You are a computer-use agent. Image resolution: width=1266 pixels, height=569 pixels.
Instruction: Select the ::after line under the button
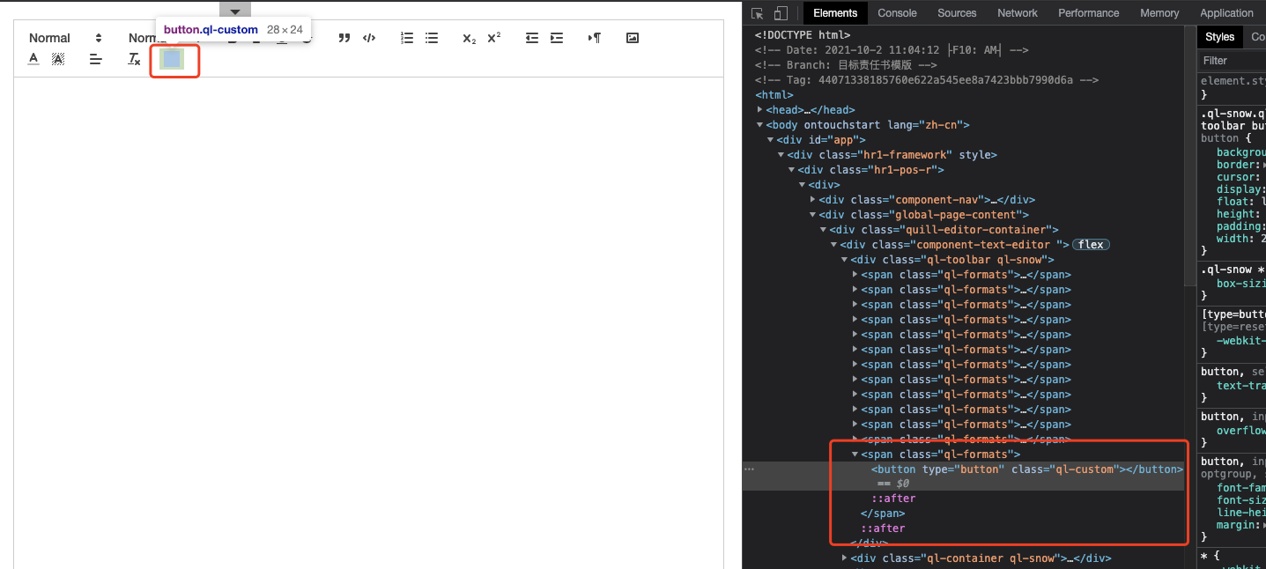pyautogui.click(x=893, y=499)
